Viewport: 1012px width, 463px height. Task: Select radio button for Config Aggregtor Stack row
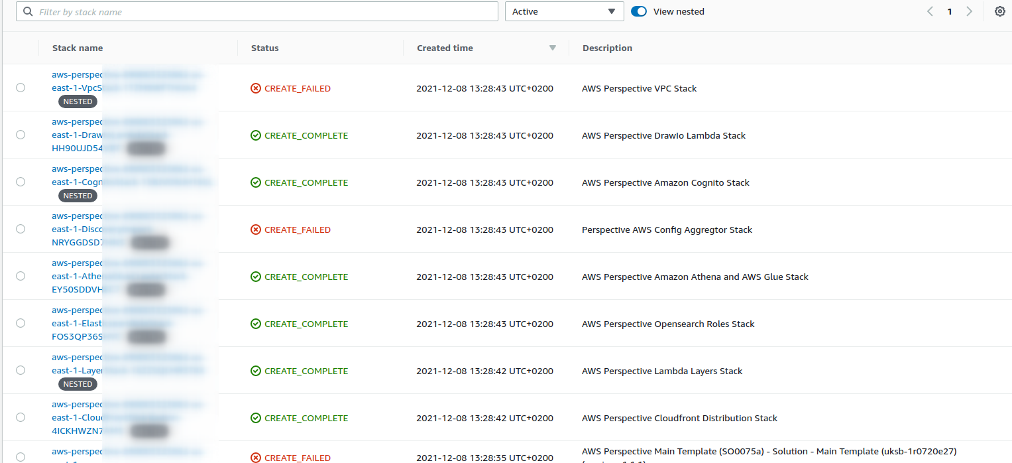21,229
